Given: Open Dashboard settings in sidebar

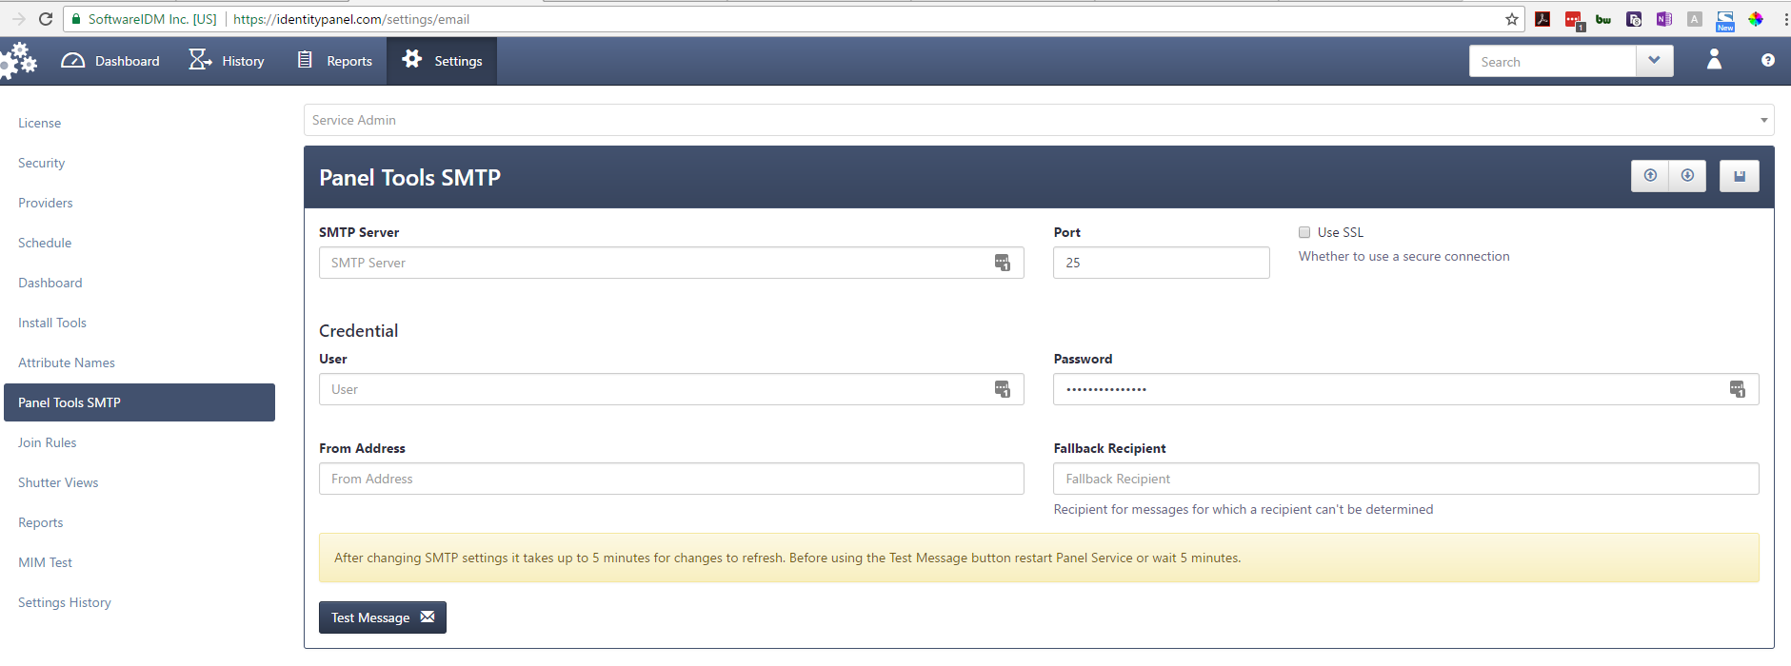Looking at the screenshot, I should (50, 283).
